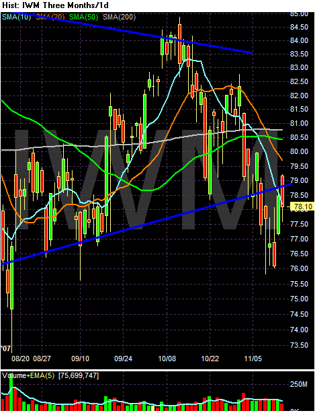Click the 08/20 date label

(x=21, y=359)
